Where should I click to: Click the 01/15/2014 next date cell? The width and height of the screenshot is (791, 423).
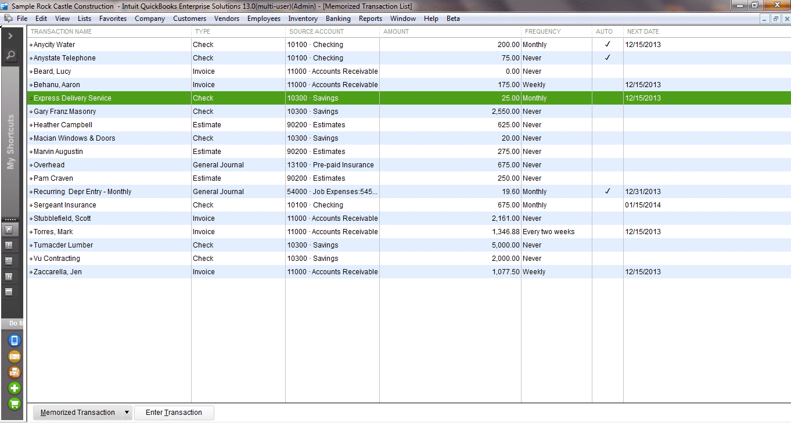coord(643,205)
